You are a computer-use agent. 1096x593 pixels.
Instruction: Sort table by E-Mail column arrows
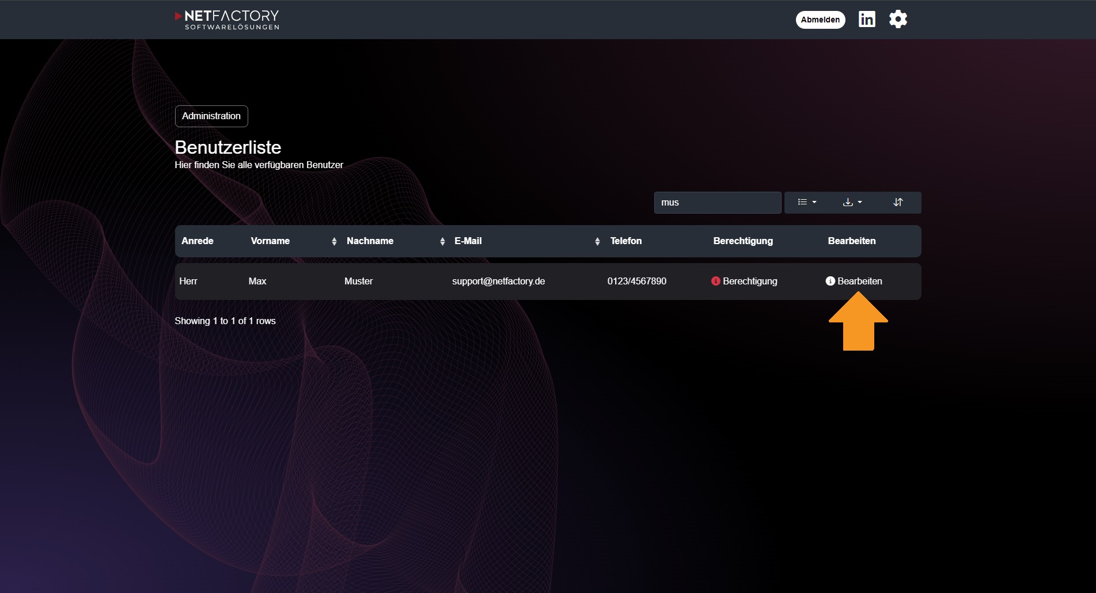click(597, 241)
